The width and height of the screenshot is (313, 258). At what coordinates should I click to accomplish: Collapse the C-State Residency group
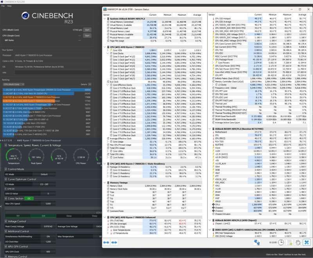click(104, 164)
